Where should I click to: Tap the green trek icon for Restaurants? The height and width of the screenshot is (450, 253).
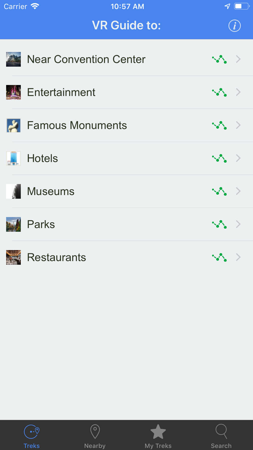pyautogui.click(x=219, y=257)
